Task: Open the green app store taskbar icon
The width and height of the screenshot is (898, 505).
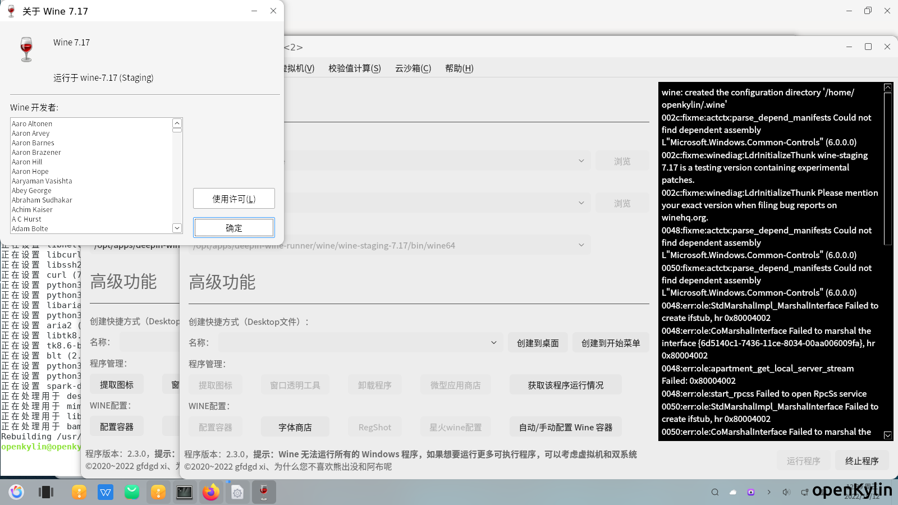Action: tap(132, 492)
